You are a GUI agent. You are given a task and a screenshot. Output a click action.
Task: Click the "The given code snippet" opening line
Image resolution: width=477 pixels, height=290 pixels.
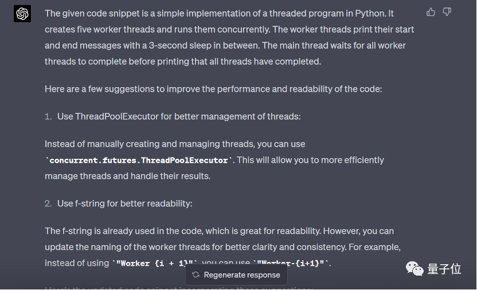point(219,13)
